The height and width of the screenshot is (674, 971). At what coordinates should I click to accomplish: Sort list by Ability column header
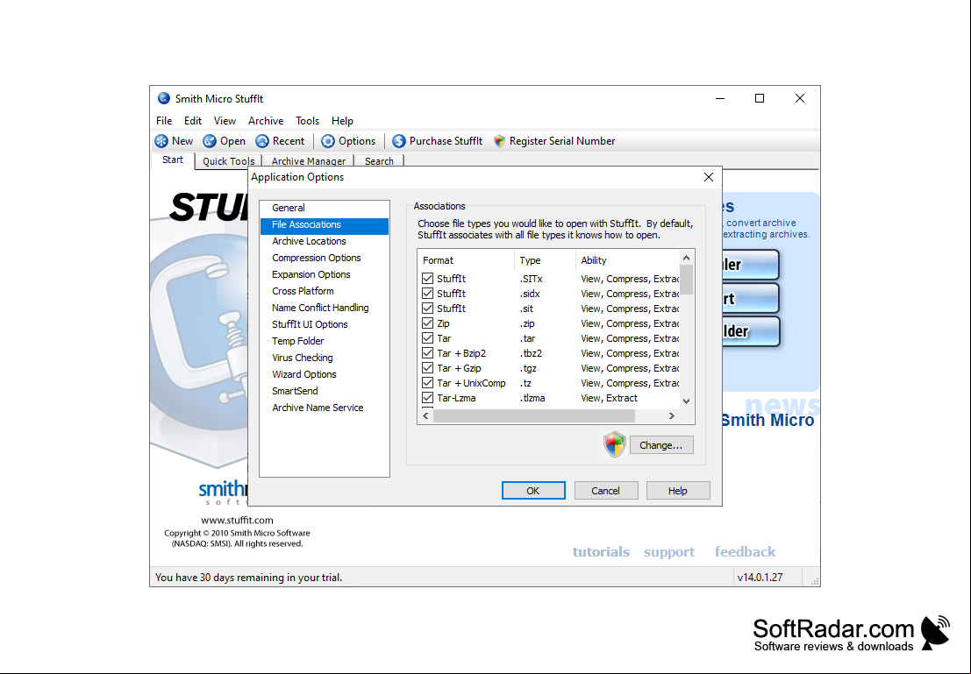(x=627, y=260)
